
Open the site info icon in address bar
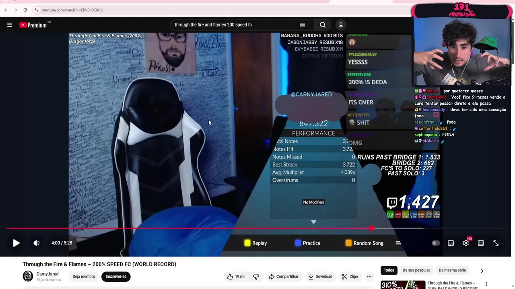[36, 10]
